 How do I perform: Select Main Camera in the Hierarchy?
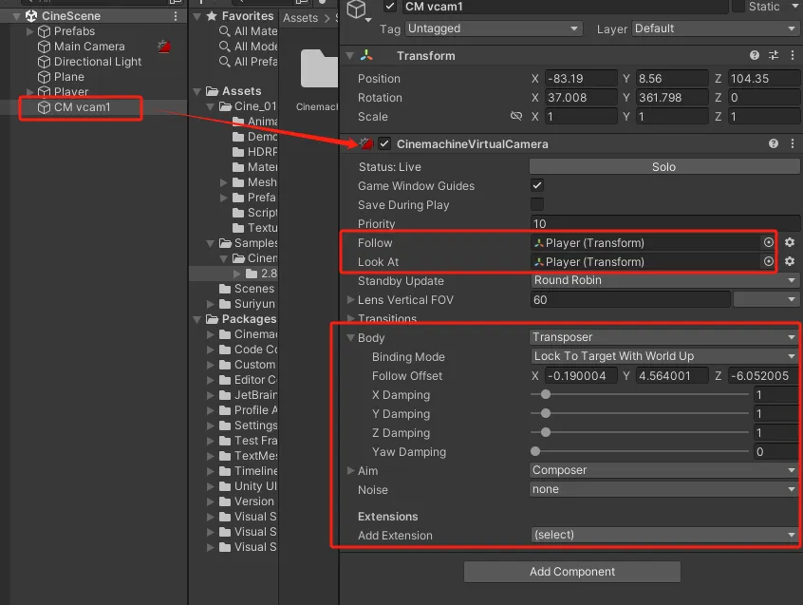pos(89,47)
